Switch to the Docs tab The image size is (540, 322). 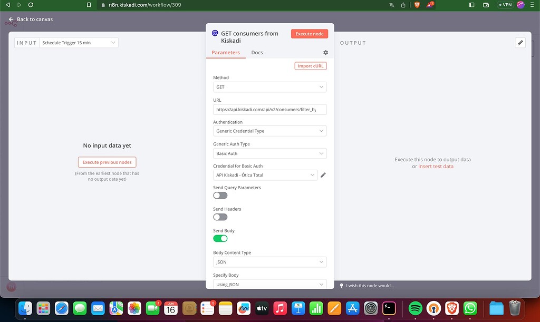(257, 53)
